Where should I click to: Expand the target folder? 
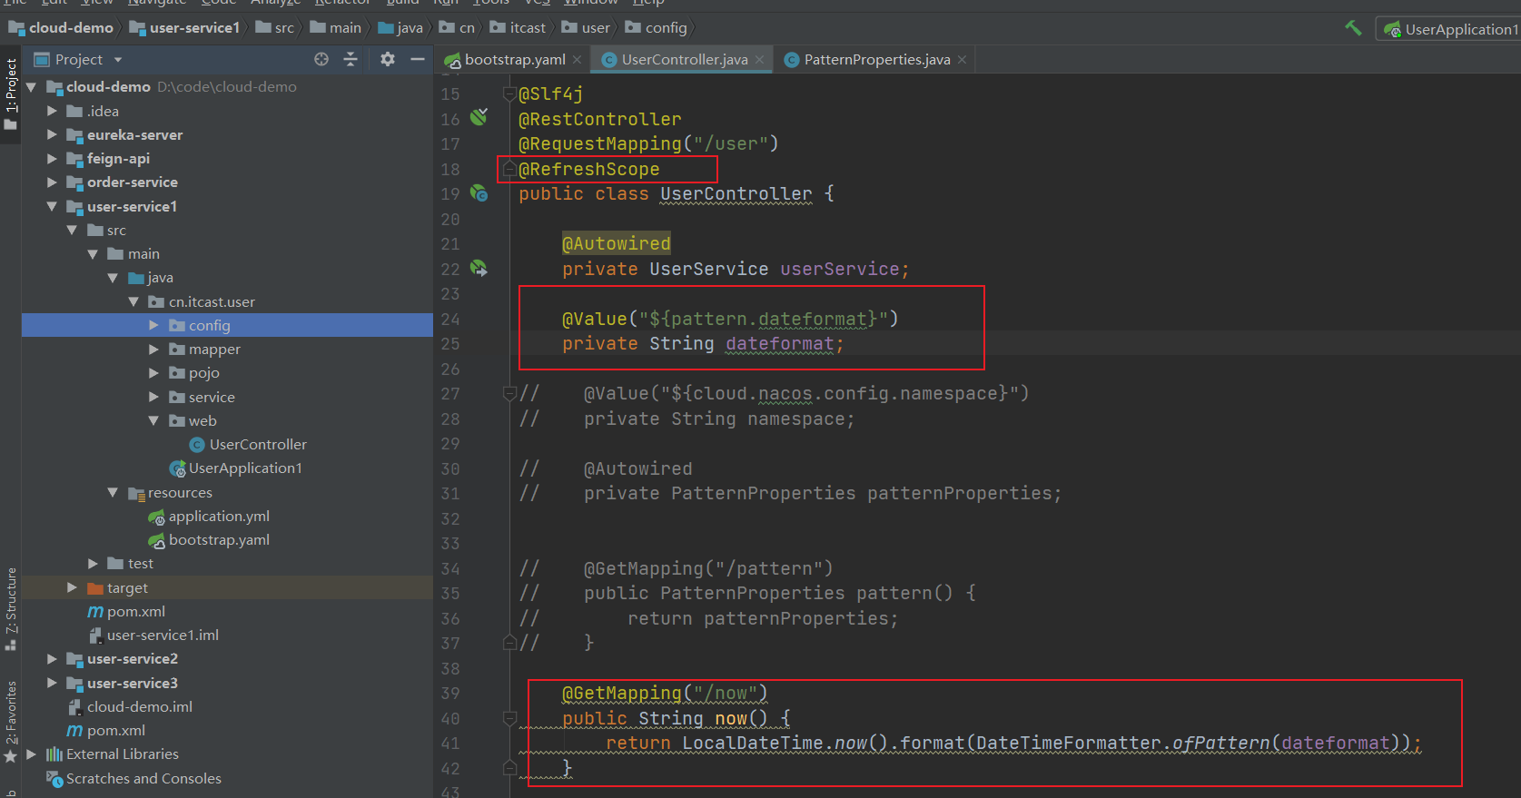click(x=72, y=587)
